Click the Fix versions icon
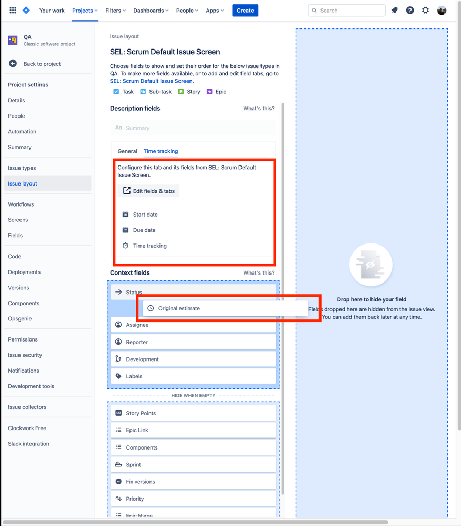The height and width of the screenshot is (526, 461). (x=118, y=481)
